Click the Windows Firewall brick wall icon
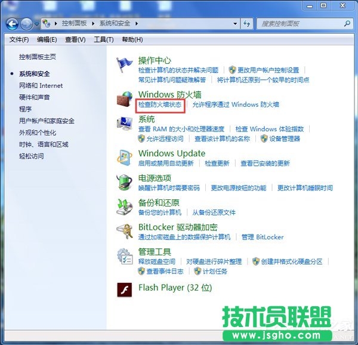The width and height of the screenshot is (358, 345). 125,99
